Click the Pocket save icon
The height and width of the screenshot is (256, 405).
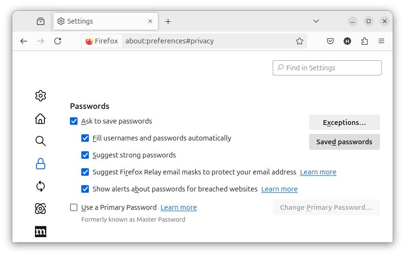pos(330,41)
